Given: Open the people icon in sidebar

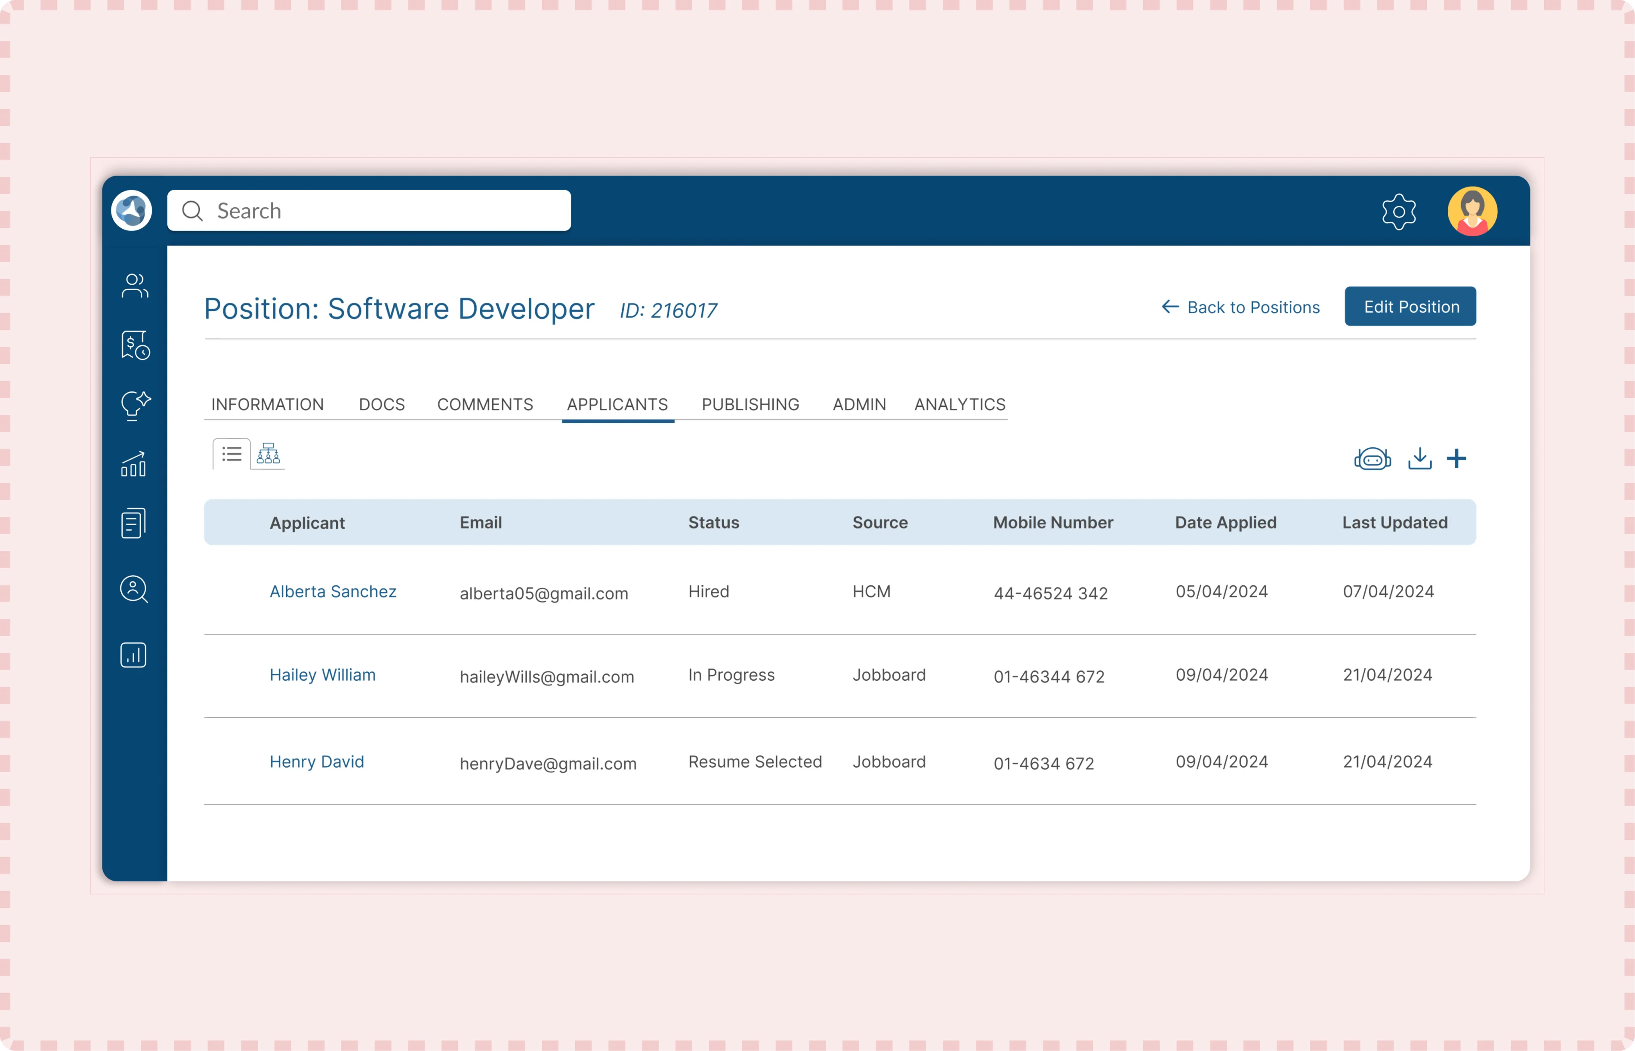Looking at the screenshot, I should pos(135,286).
